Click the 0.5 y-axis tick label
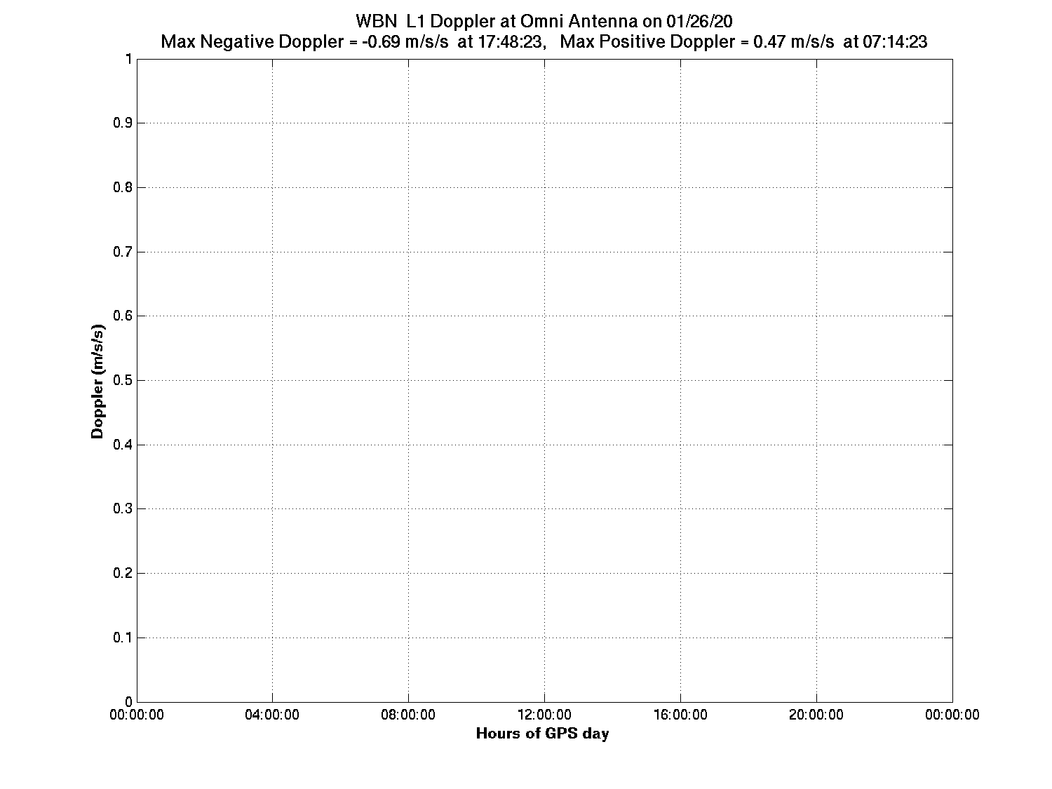Screen dimensions: 1052x789 pos(122,380)
